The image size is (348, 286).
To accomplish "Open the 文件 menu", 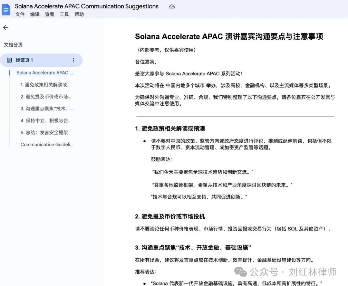I will pos(20,14).
